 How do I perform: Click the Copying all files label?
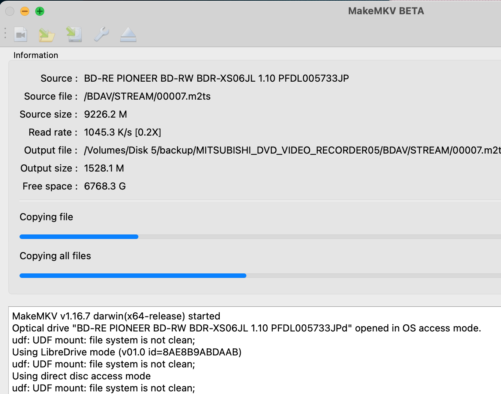tap(55, 256)
